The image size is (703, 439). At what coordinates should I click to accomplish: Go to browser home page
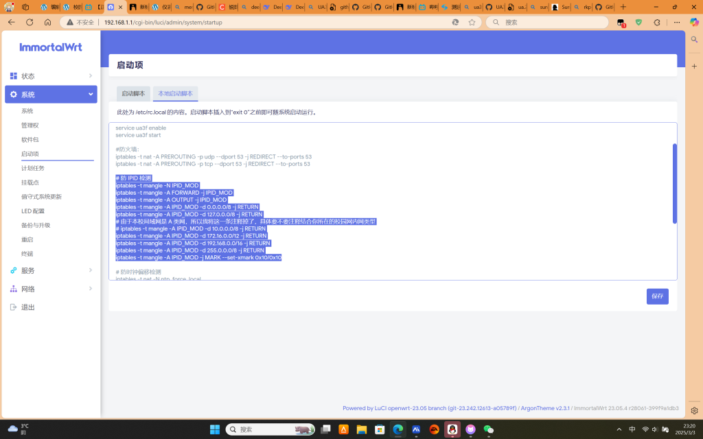pos(47,22)
